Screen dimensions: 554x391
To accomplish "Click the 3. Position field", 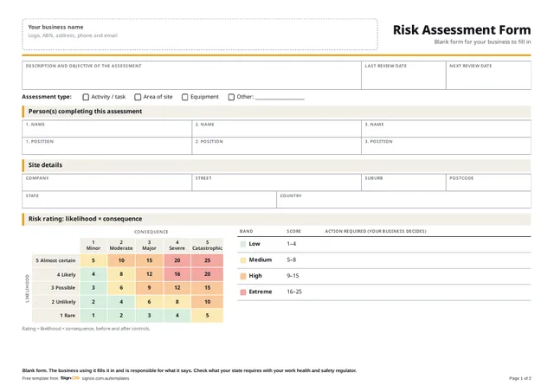I will (x=446, y=146).
